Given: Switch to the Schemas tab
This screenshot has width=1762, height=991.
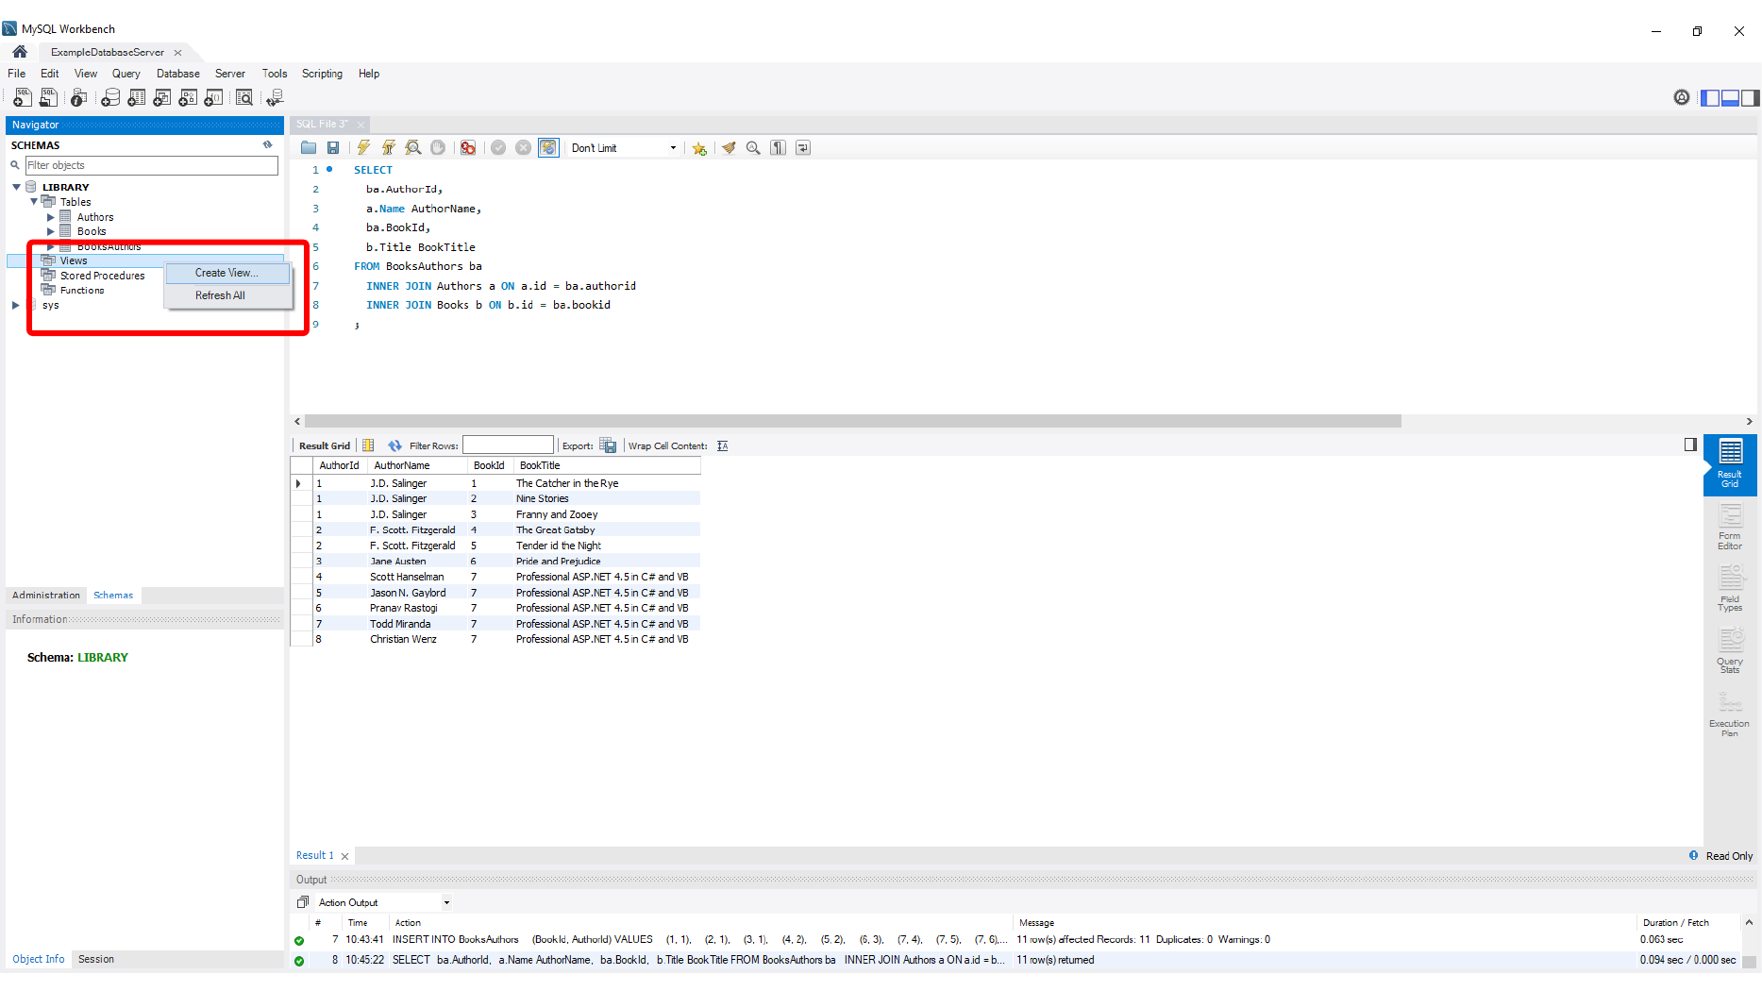Looking at the screenshot, I should 113,596.
